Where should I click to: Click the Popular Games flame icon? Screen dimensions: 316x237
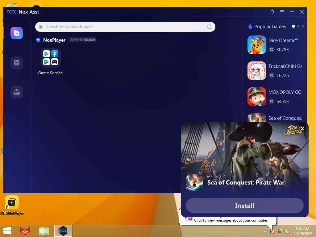tap(250, 27)
